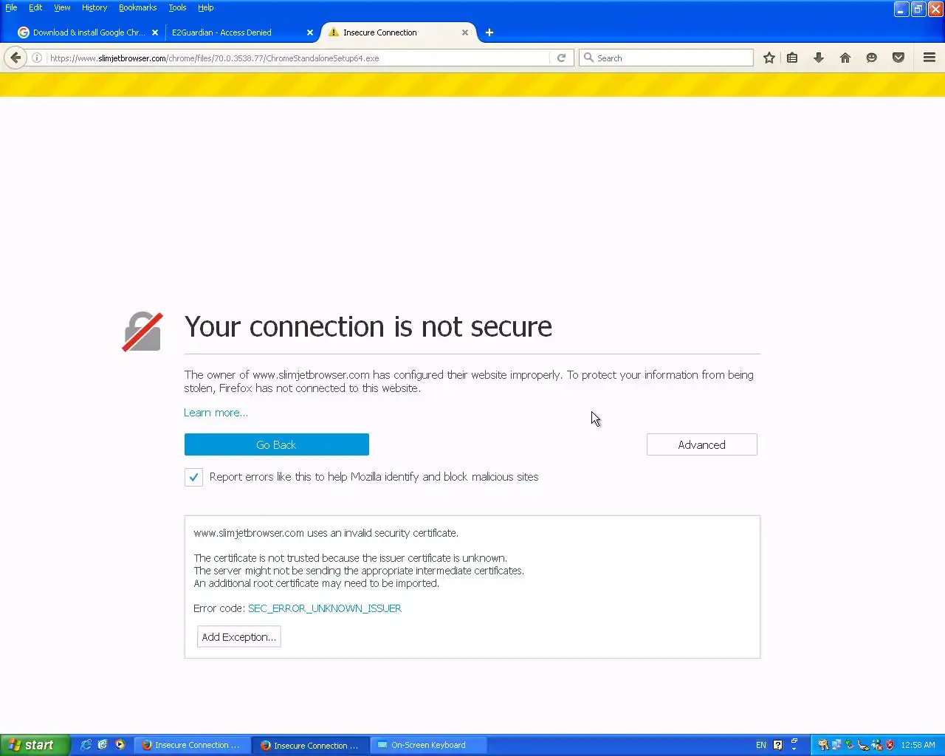Open the View menu
The image size is (945, 756).
(62, 7)
